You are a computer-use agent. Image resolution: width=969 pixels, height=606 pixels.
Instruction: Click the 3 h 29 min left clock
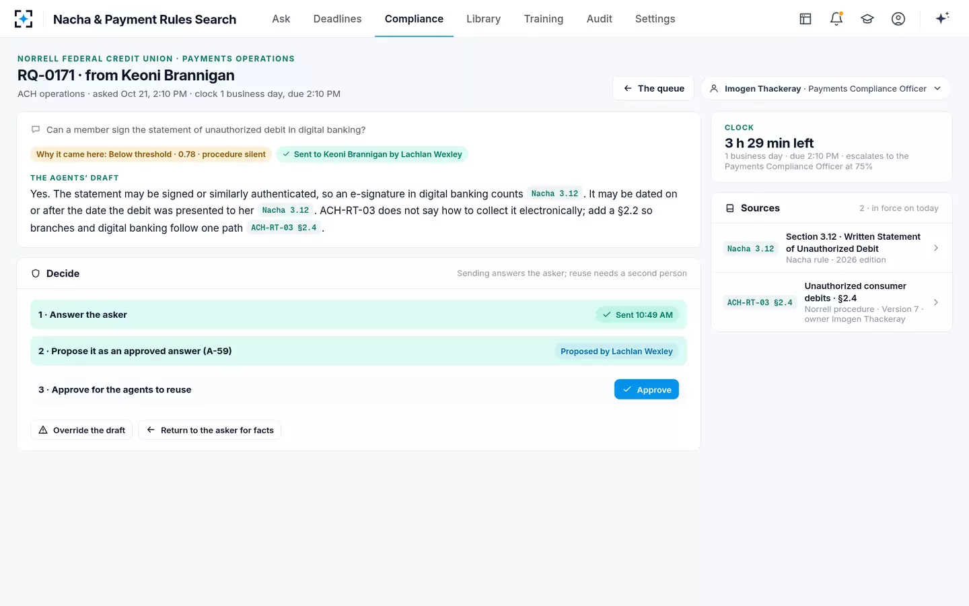coord(769,143)
